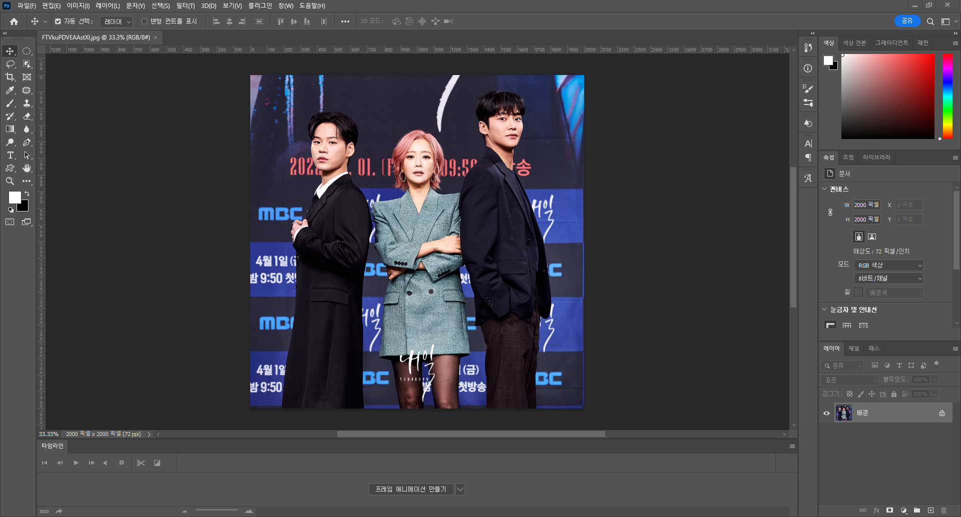Open the 표준 blend mode dropdown
961x517 pixels.
click(x=850, y=380)
